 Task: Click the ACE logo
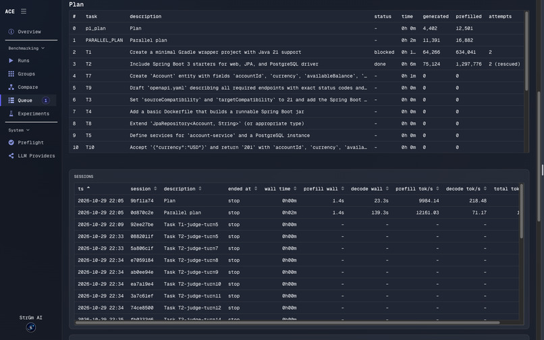click(9, 11)
